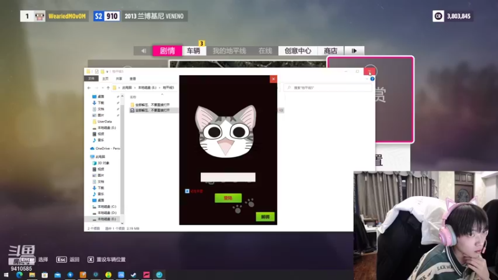Open pinned 桌面 folder in Quick access
The height and width of the screenshot is (280, 498).
[x=98, y=96]
